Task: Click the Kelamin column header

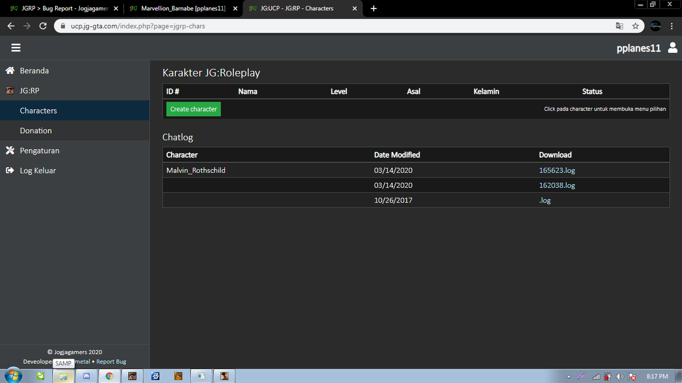Action: click(x=486, y=92)
